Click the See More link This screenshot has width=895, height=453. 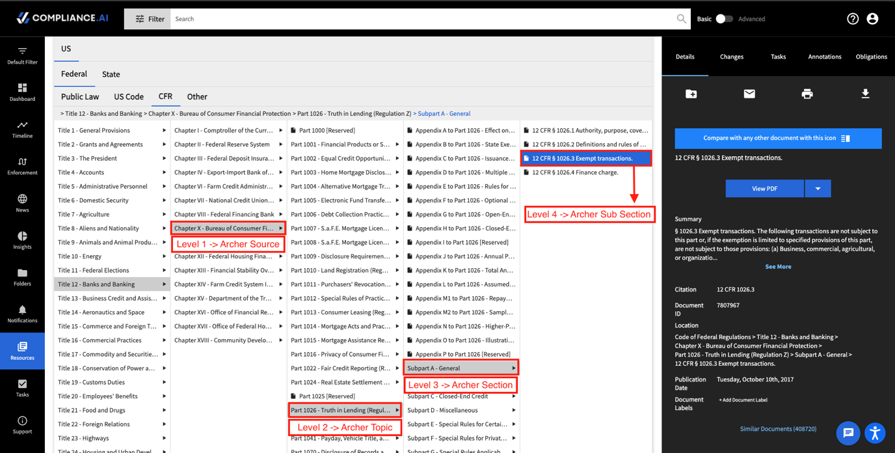pyautogui.click(x=778, y=267)
